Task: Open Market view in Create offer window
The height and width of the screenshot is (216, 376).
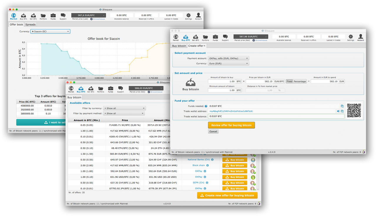Action: pos(176,38)
